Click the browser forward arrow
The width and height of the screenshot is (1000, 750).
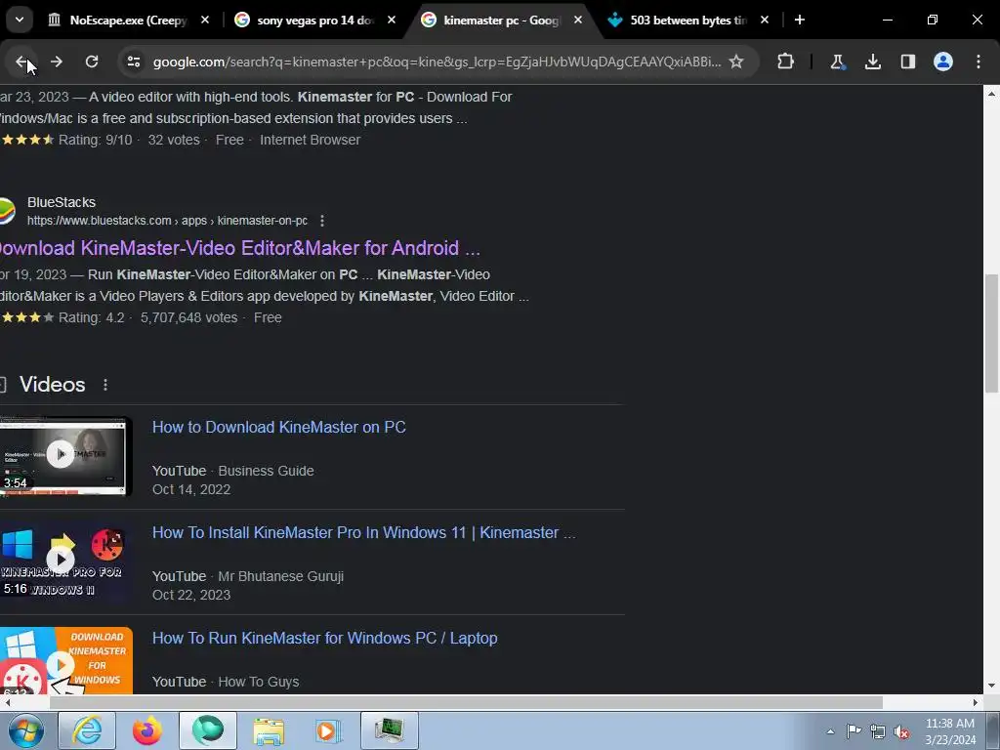[57, 62]
